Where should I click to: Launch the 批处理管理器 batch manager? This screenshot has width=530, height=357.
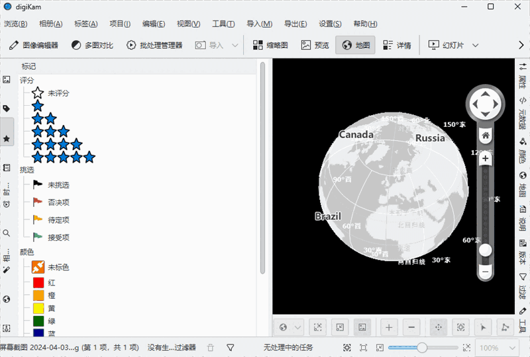pos(154,46)
